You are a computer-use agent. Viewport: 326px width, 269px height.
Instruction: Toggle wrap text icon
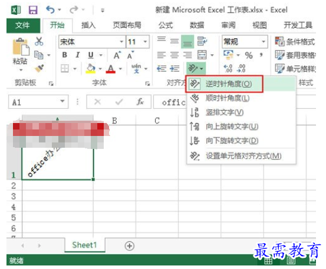coord(202,41)
